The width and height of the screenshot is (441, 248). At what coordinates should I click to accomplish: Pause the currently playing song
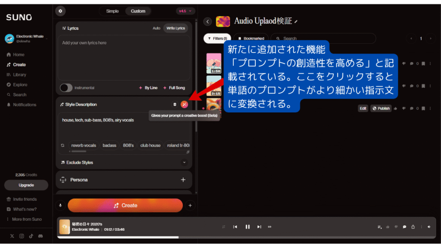click(x=248, y=227)
